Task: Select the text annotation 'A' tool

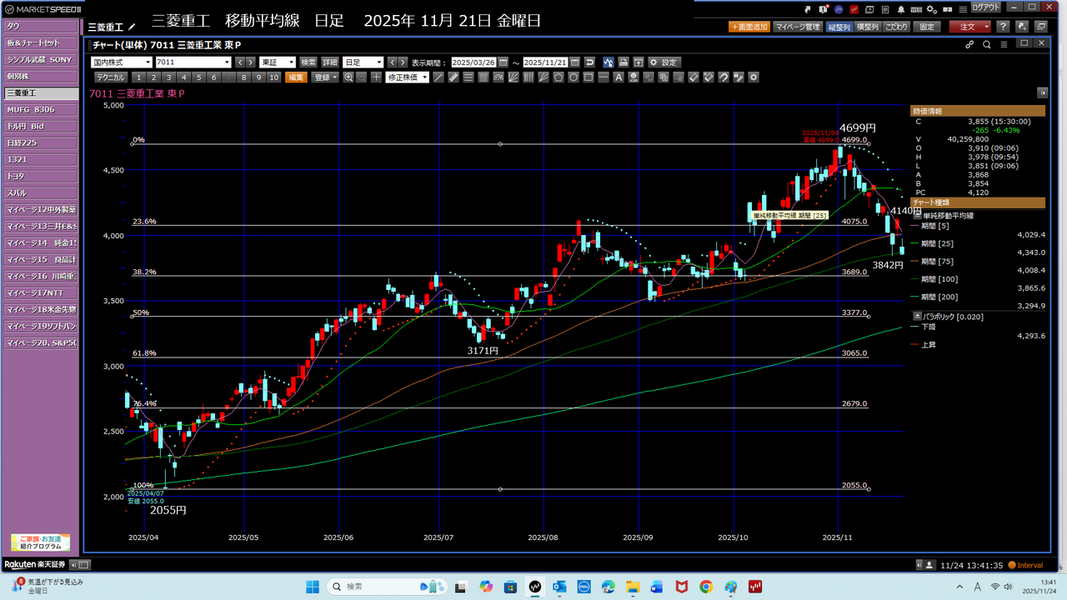Action: [618, 77]
